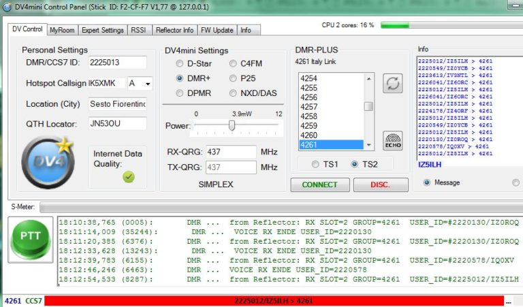Image resolution: width=523 pixels, height=307 pixels.
Task: Open the Expert Settings tab
Action: pos(103,30)
